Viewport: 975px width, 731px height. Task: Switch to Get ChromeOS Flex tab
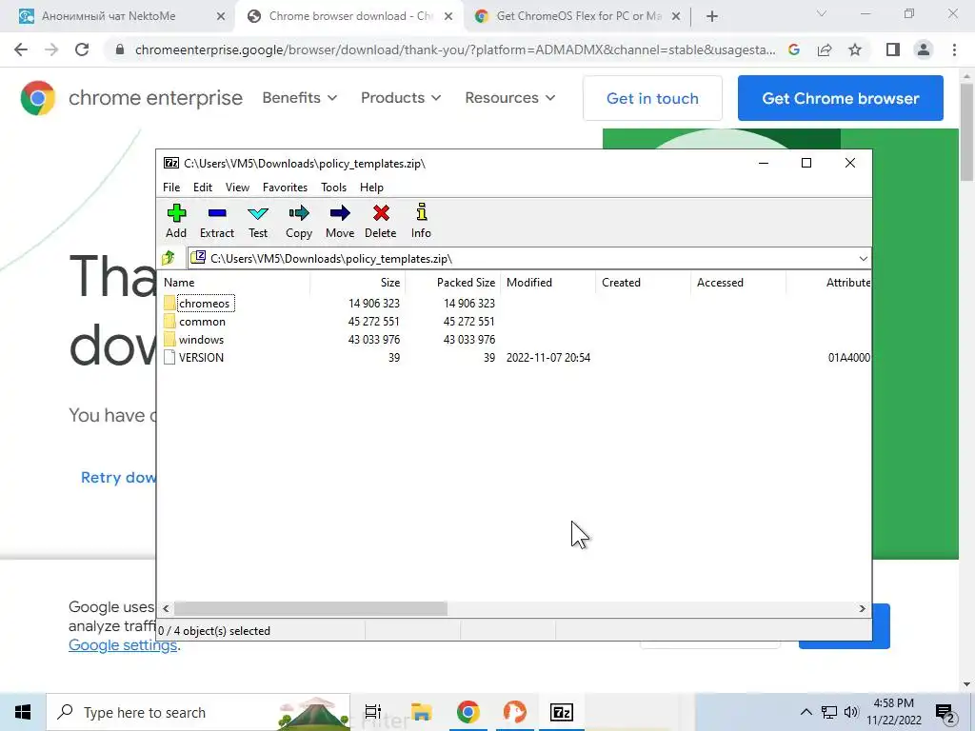point(578,16)
